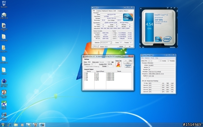Close the Core Temp window

[173, 55]
